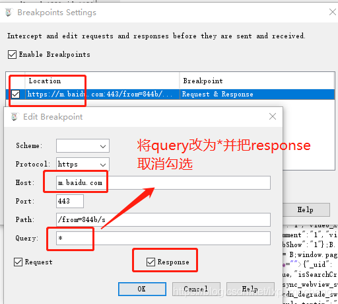Open the Protocol dropdown showing https
The height and width of the screenshot is (304, 338).
[x=83, y=164]
